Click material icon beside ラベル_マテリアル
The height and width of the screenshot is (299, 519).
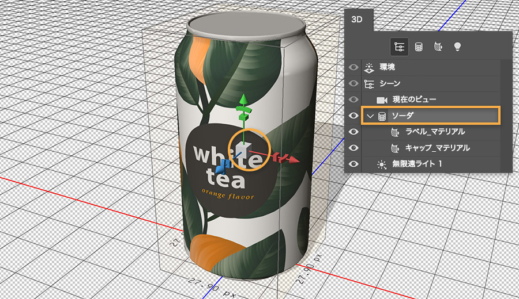click(394, 132)
